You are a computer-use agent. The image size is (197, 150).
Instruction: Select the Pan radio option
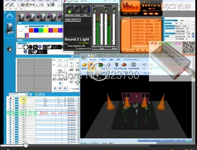click(71, 89)
